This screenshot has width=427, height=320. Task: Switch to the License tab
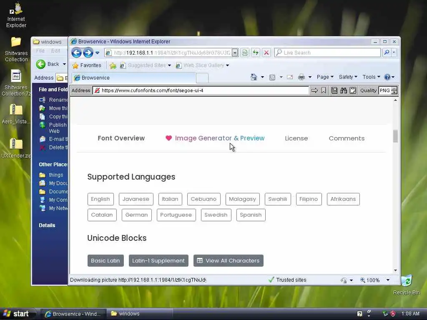296,138
